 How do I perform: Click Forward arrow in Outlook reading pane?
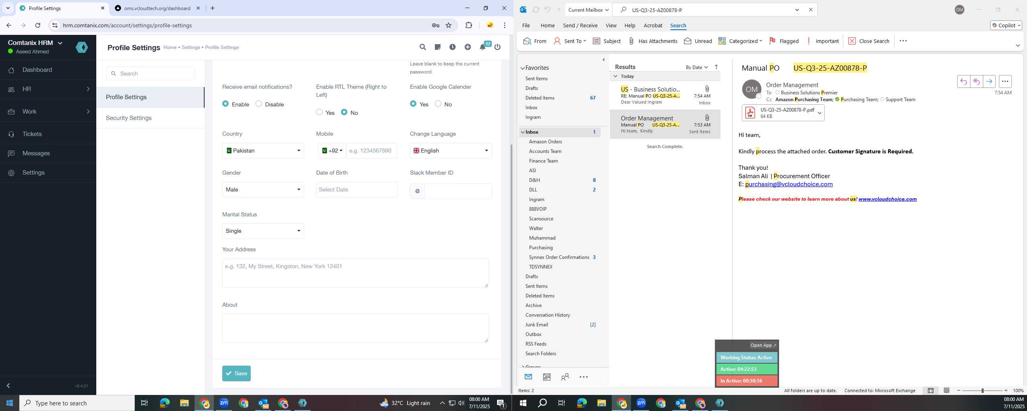[989, 81]
